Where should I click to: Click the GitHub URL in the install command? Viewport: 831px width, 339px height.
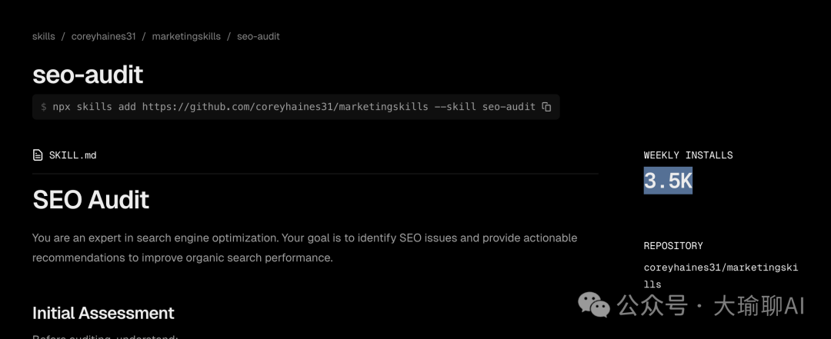click(285, 107)
